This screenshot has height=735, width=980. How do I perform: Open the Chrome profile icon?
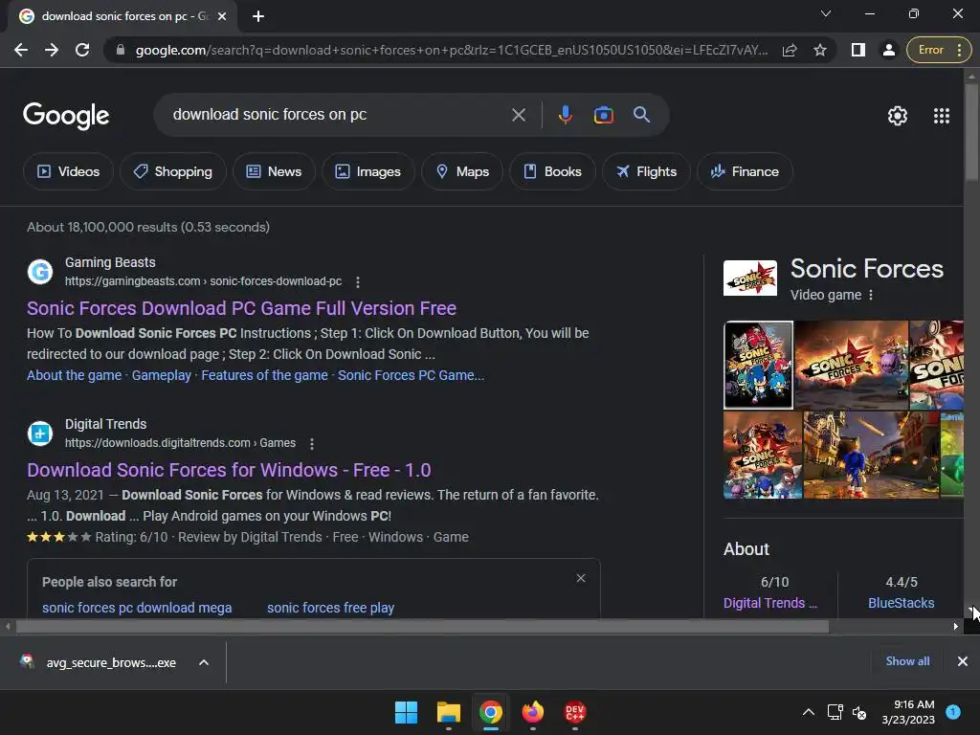888,50
